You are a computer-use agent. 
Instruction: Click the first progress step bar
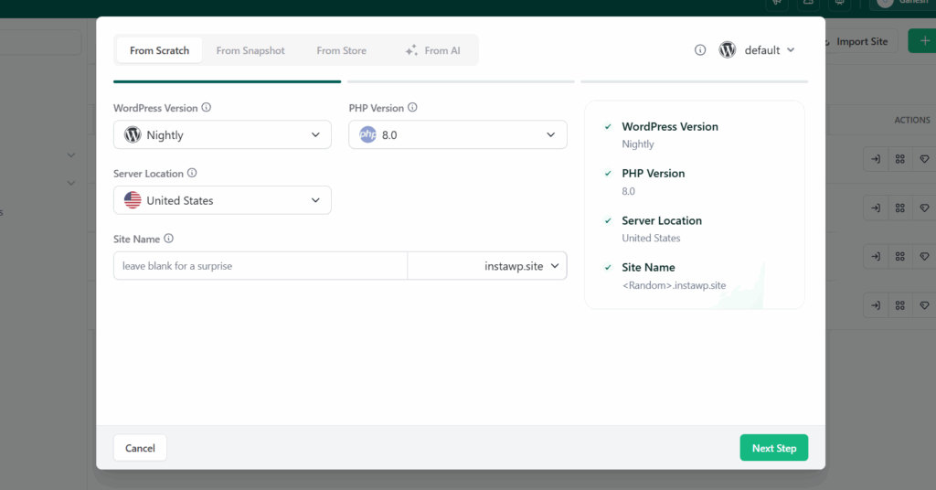coord(227,81)
